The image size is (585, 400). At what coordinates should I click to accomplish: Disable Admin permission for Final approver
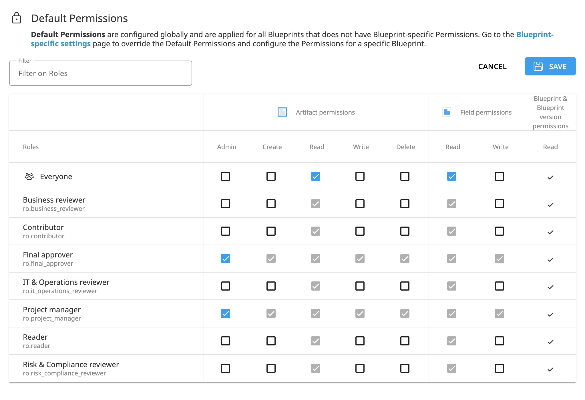pos(226,259)
